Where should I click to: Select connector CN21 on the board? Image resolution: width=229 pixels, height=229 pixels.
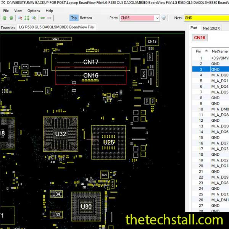click(x=56, y=39)
